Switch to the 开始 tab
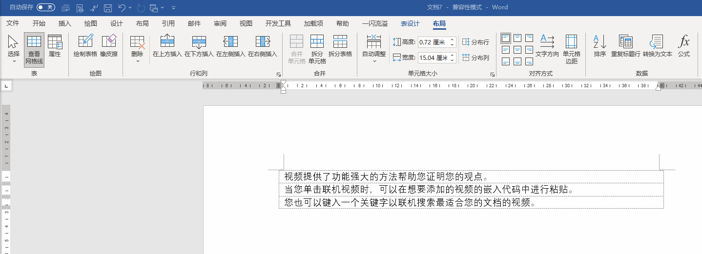 [x=39, y=23]
